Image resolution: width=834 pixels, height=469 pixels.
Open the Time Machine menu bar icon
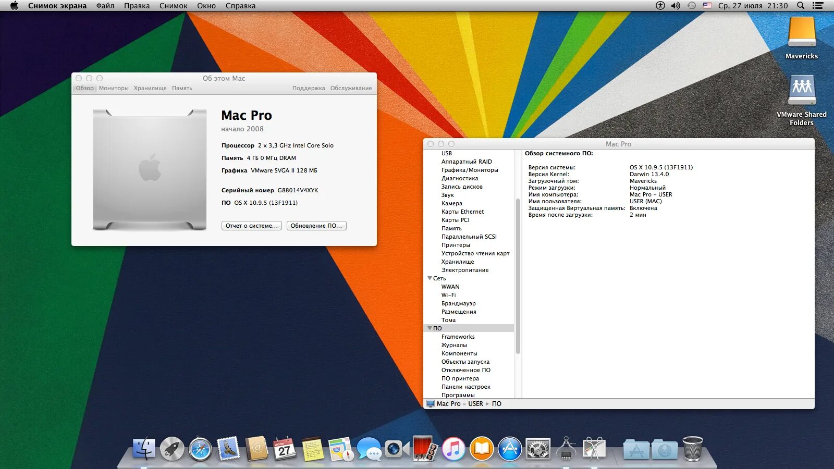(692, 6)
